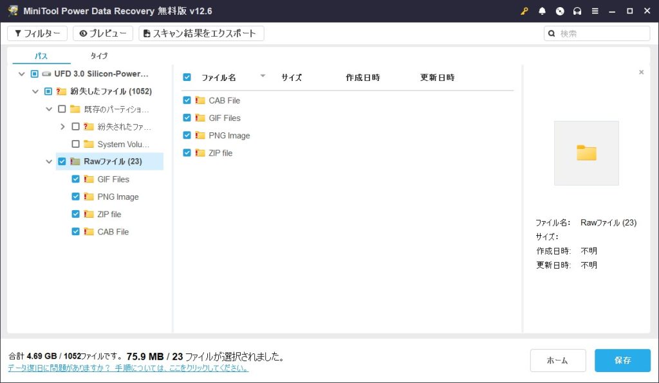The width and height of the screenshot is (659, 383).
Task: Check the System Volume folder checkbox
Action: (x=76, y=144)
